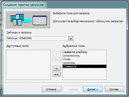Click the Таблицы и запросы label

pyautogui.click(x=19, y=32)
